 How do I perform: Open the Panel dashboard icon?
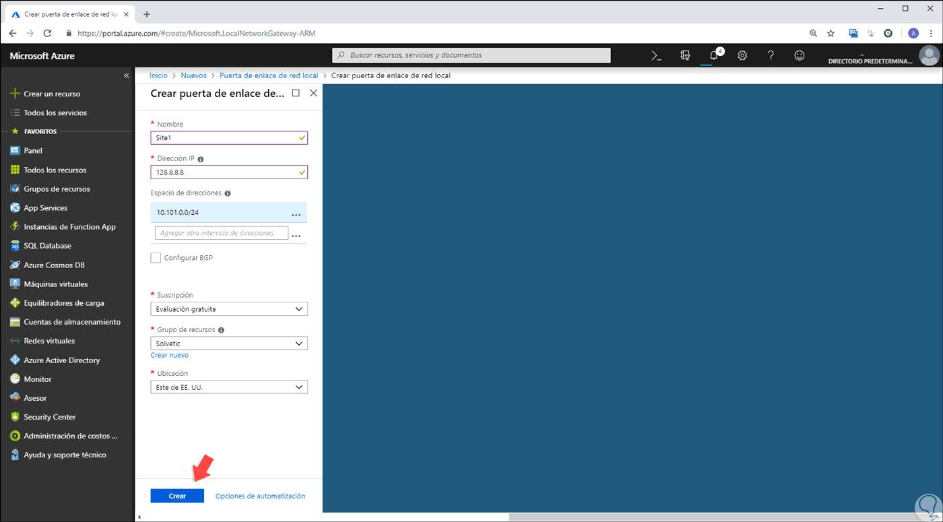[15, 150]
